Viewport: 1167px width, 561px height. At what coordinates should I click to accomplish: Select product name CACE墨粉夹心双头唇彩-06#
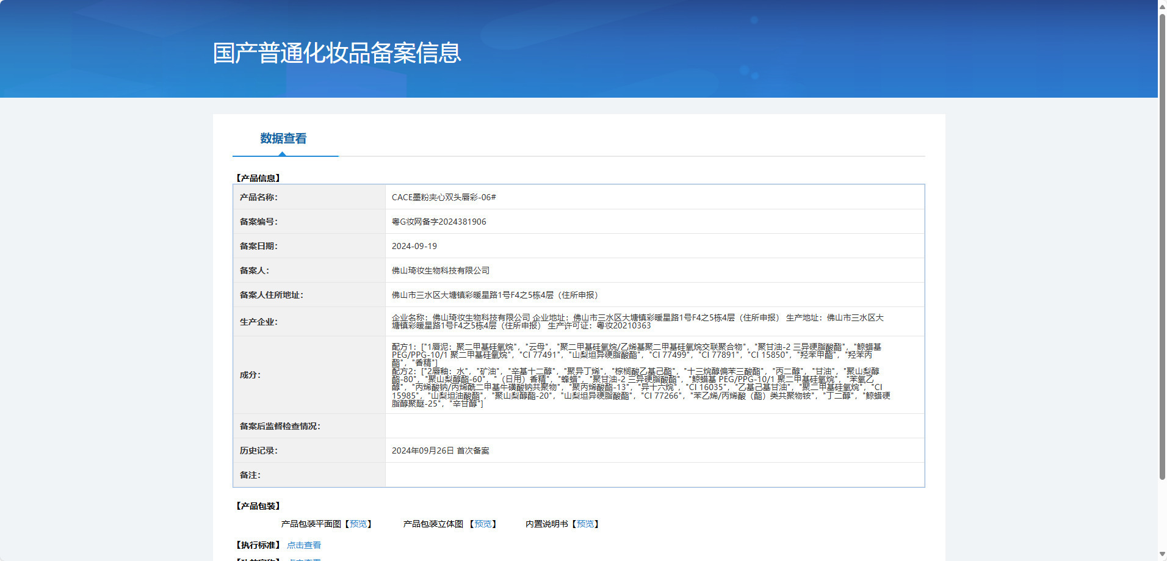tap(444, 197)
